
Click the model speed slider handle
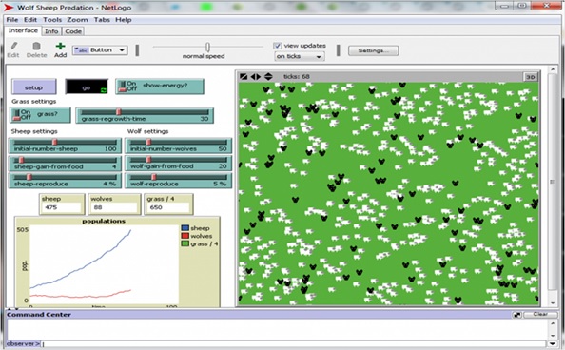[x=208, y=48]
